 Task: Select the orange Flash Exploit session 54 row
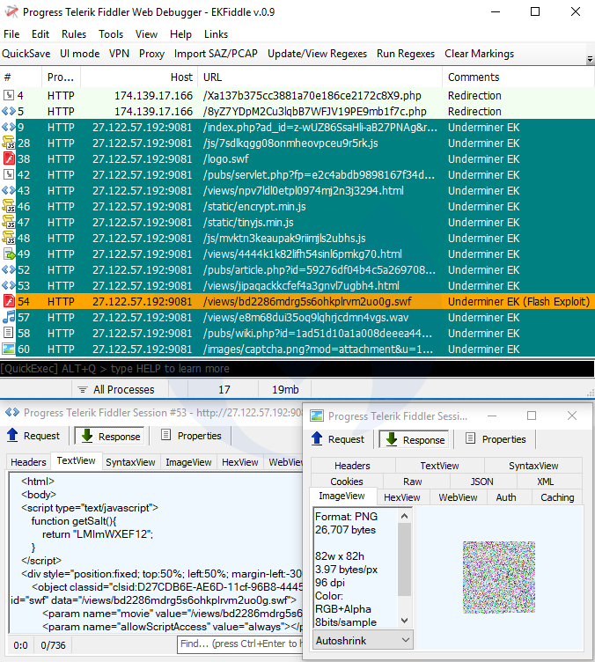coord(264,302)
